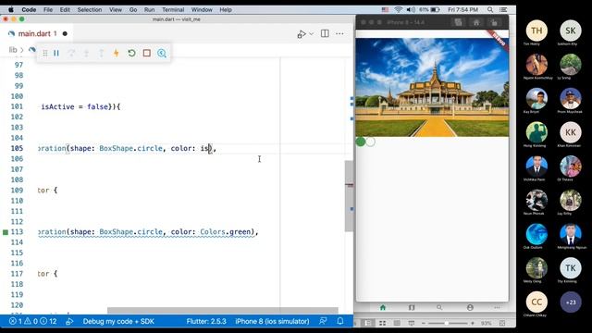Click zoom slider in bottom viewer bar

tap(448, 323)
